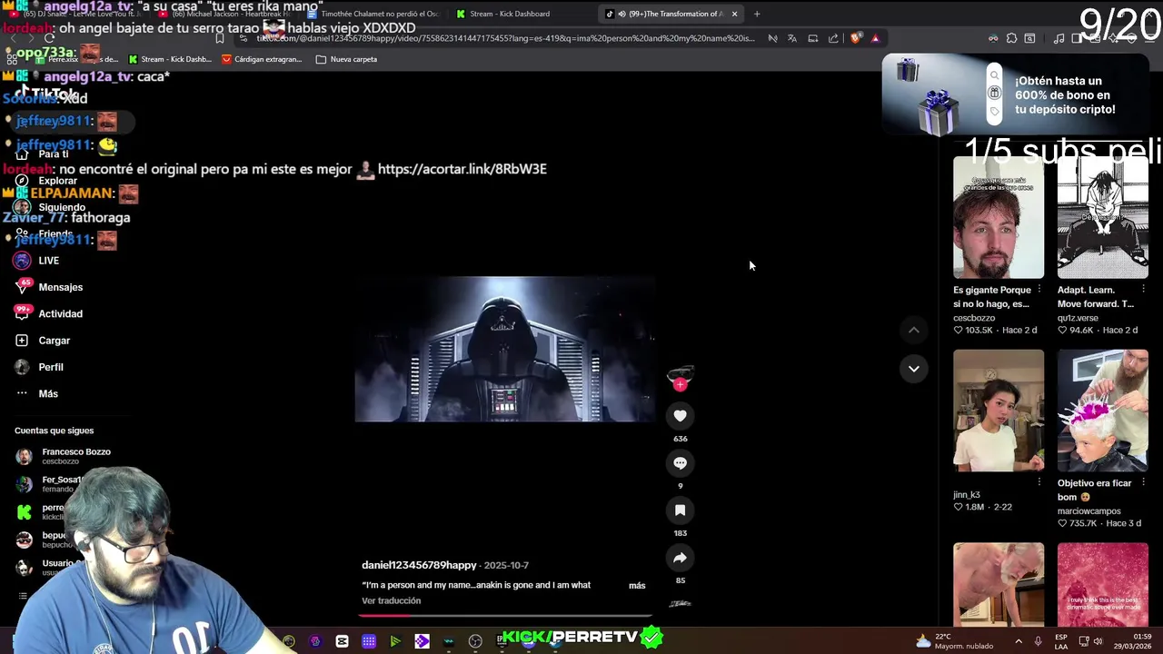Open 'Adapt. Learn. Move forward' thumbnail
This screenshot has height=654, width=1163.
click(1102, 217)
